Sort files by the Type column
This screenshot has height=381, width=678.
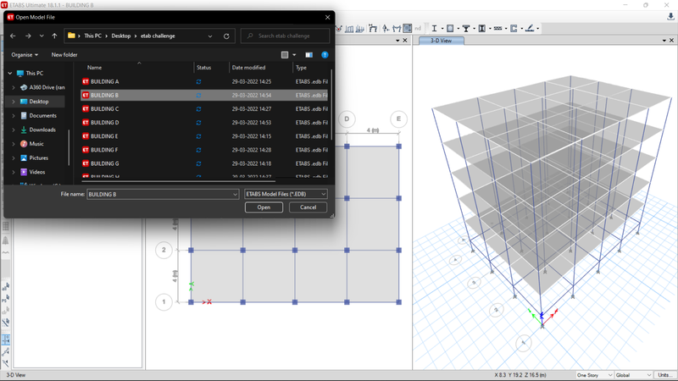click(302, 68)
